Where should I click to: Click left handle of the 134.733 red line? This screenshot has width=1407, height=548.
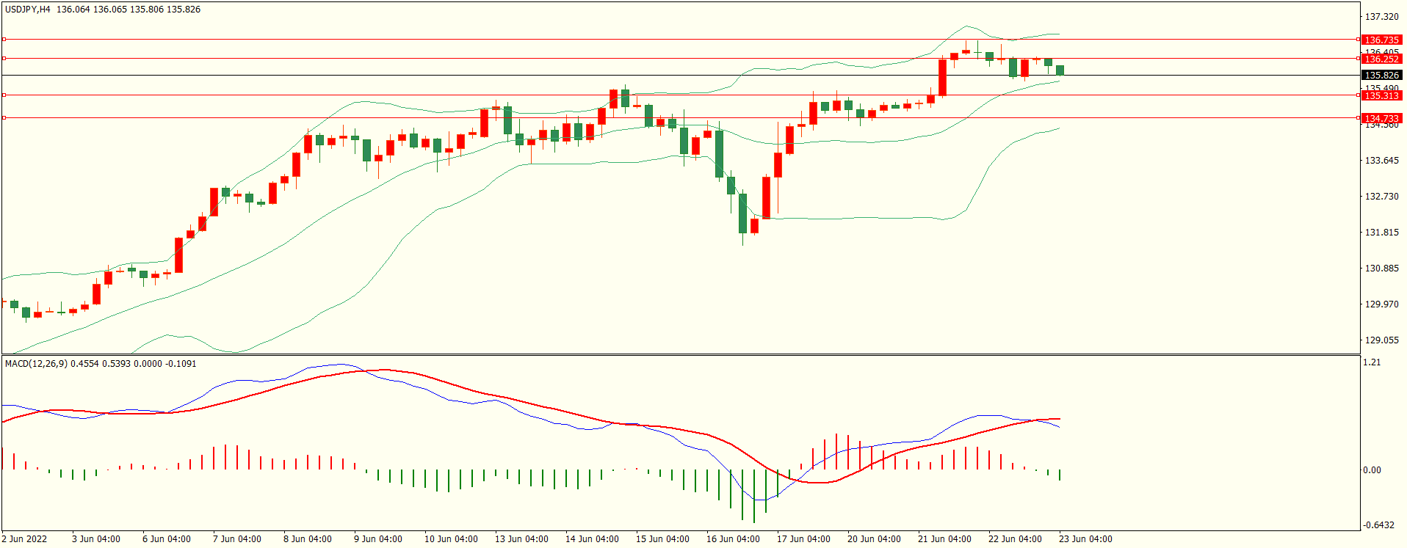(x=4, y=118)
